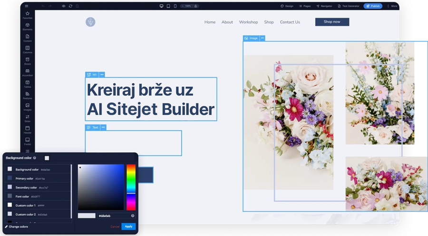Viewport: 428px width, 236px height.
Task: Open the Image element options ellipsis
Action: pos(263,38)
